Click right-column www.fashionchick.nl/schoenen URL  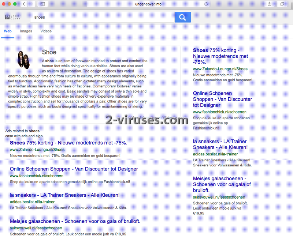click(219, 112)
